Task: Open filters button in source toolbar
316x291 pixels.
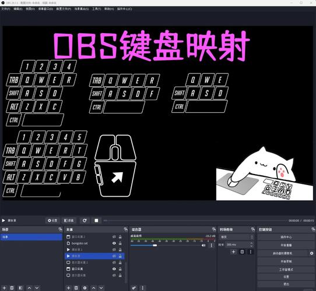Action: [x=69, y=221]
